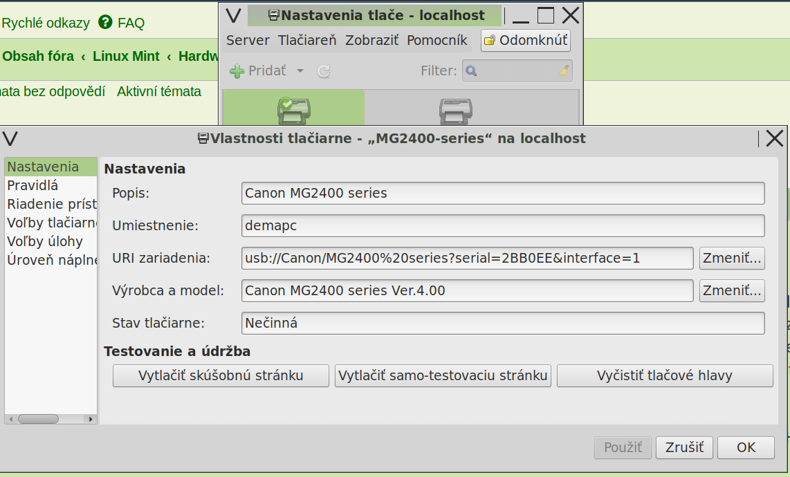Select Voľby úlohy in the sidebar list
The image size is (790, 477).
pyautogui.click(x=45, y=241)
